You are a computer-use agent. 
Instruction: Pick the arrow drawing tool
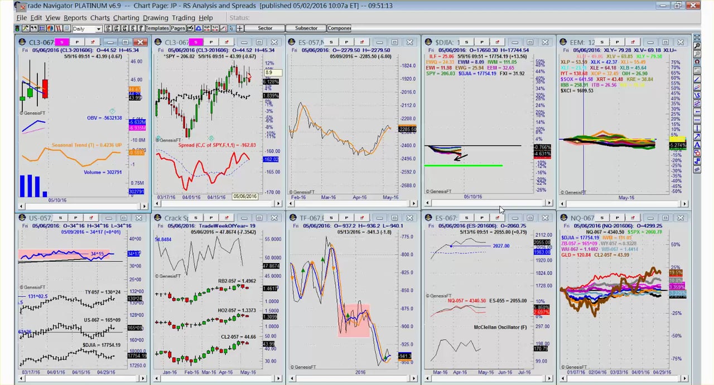697,137
